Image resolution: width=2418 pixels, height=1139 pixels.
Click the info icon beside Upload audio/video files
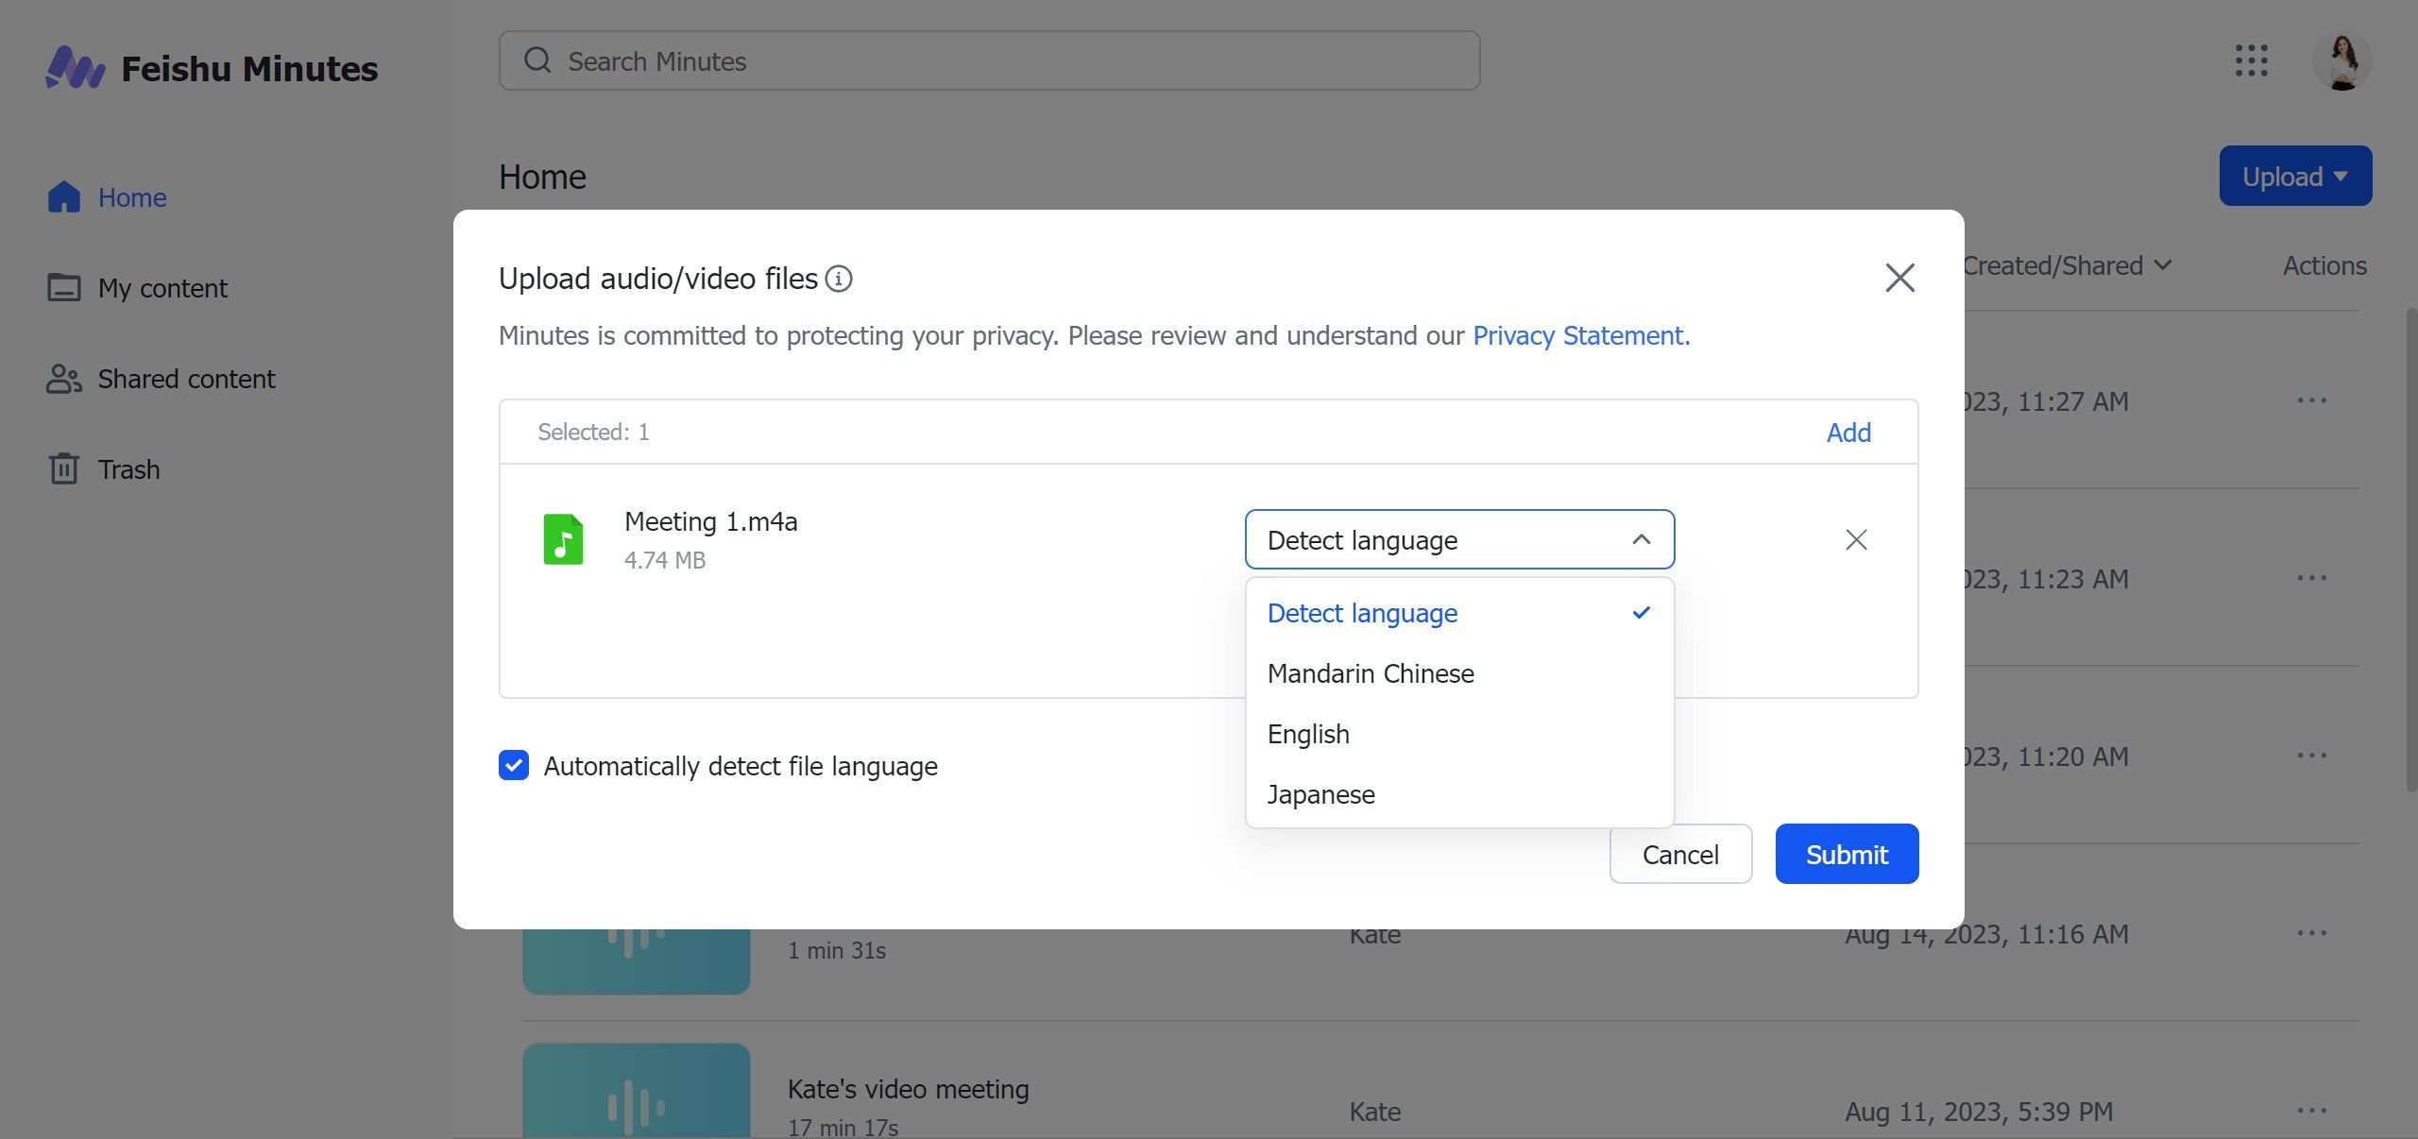click(x=839, y=279)
